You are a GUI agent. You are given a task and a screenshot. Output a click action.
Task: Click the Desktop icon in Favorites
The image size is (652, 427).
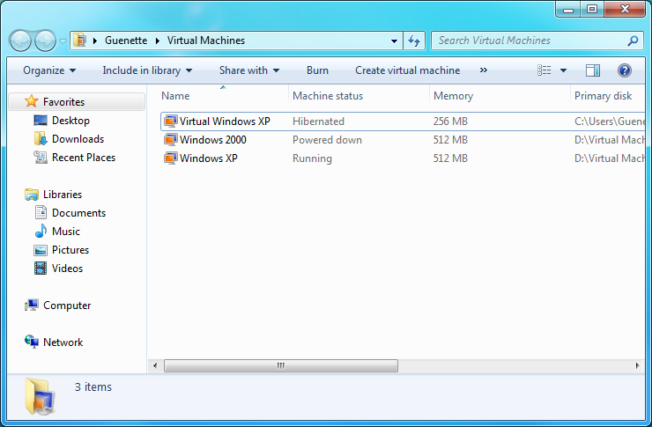[41, 121]
